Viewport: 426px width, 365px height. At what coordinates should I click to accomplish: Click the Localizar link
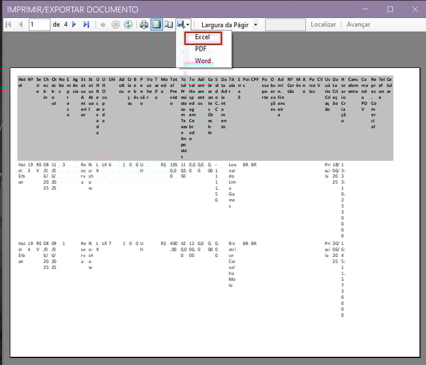(x=323, y=24)
